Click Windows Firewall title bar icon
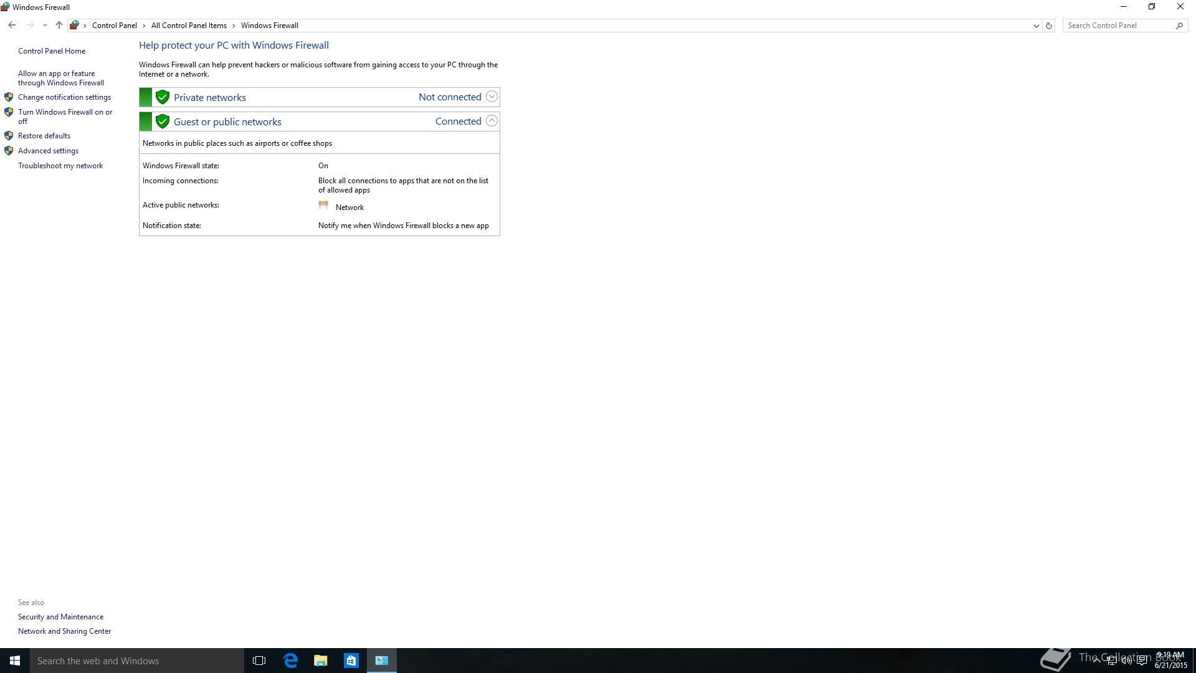Screen dimensions: 1196x673 click(6, 7)
